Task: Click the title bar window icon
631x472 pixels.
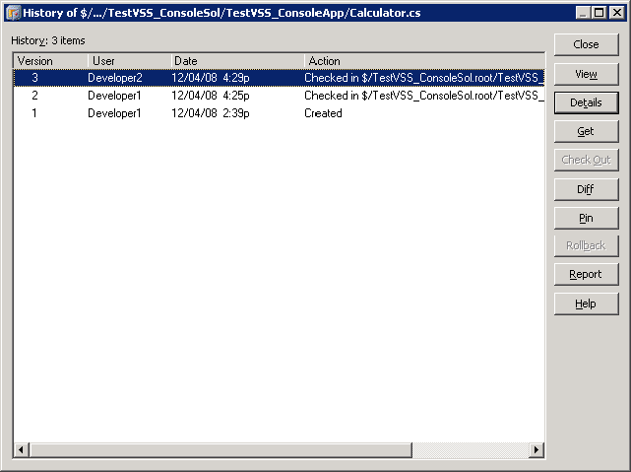Action: click(13, 13)
